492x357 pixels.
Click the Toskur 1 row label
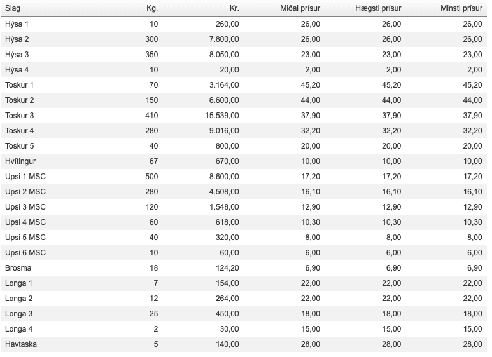[19, 85]
